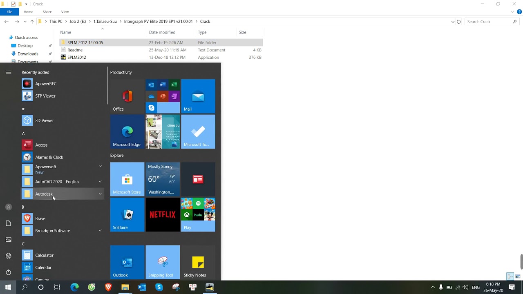Open the Photos tile
523x294 pixels.
pyautogui.click(x=163, y=131)
